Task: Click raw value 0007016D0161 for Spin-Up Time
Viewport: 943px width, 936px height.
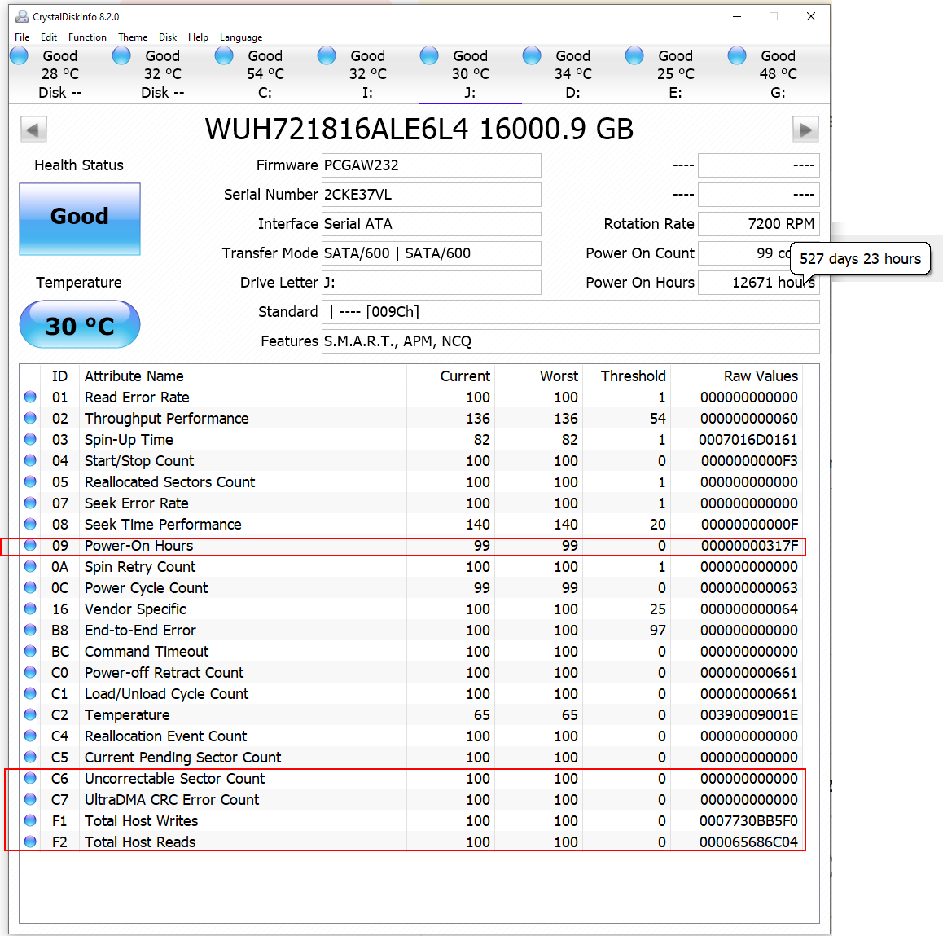Action: (x=748, y=440)
